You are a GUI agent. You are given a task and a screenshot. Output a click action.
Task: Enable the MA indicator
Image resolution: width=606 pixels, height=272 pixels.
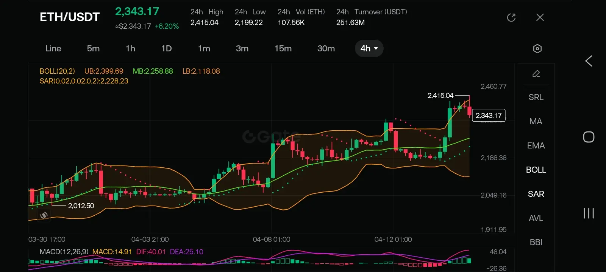[536, 122]
